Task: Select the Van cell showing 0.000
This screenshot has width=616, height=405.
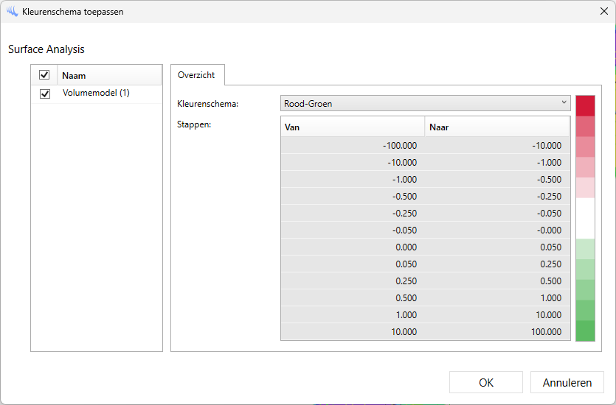Action: click(x=352, y=247)
